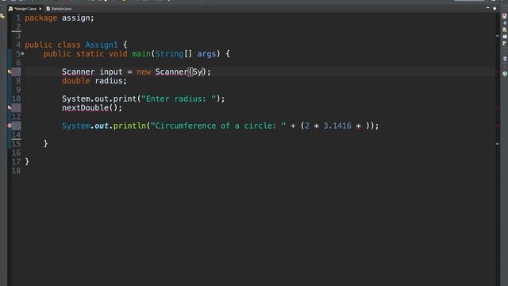Maximize the editor area
Viewport: 508px width, 286px height.
point(495,8)
